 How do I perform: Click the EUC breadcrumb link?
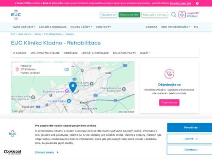pos(13,34)
